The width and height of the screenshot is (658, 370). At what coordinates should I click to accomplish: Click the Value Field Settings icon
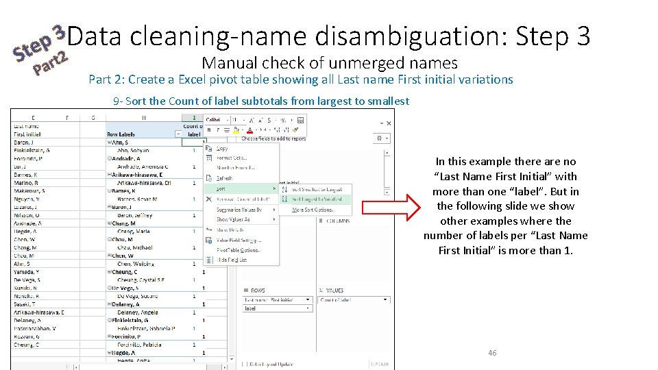(208, 241)
